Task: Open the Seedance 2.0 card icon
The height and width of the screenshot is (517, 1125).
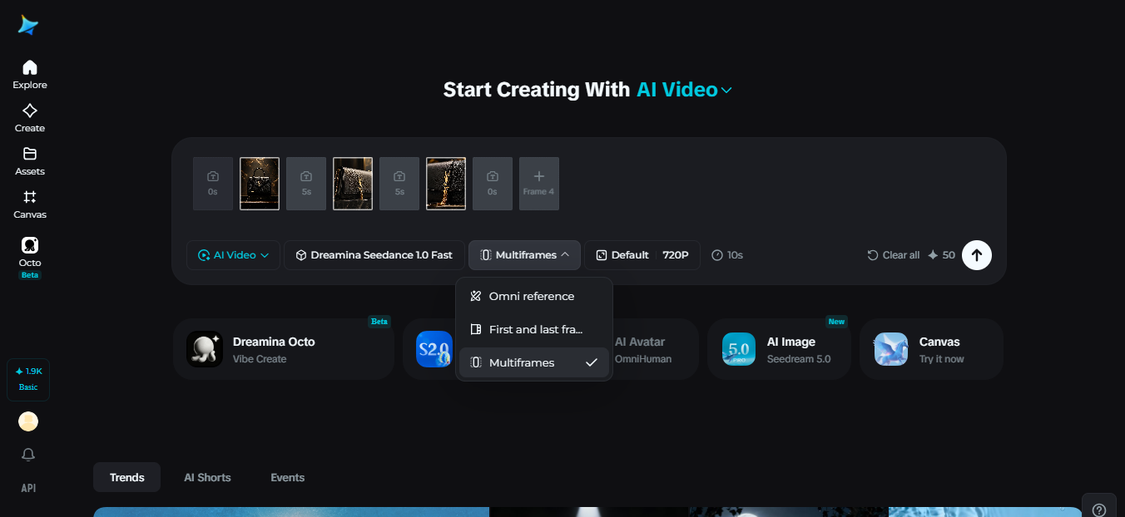Action: tap(434, 349)
